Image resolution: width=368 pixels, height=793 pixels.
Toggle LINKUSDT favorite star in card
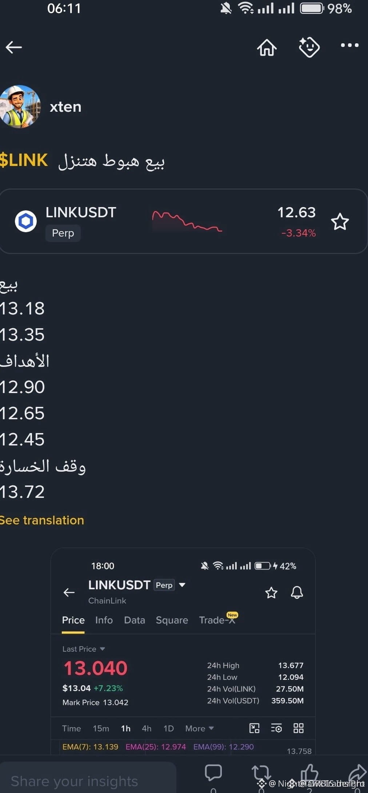[340, 222]
